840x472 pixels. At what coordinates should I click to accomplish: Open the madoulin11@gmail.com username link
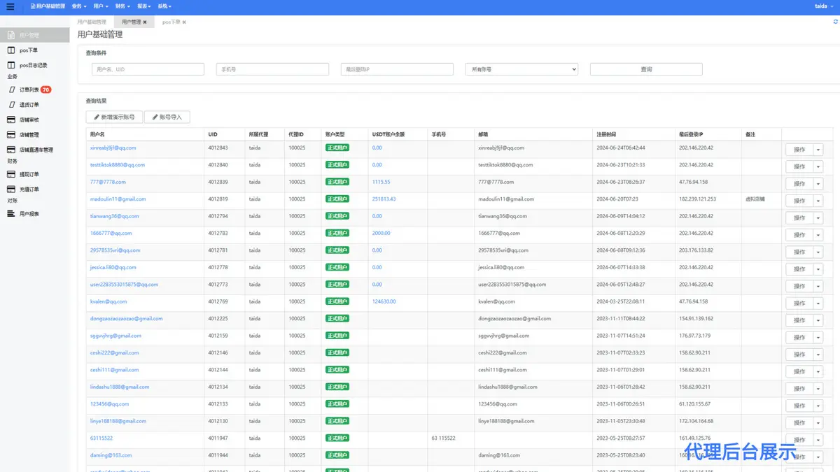click(118, 199)
